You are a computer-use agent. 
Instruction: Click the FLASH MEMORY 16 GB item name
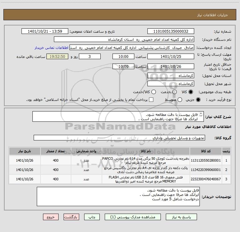[146, 179]
